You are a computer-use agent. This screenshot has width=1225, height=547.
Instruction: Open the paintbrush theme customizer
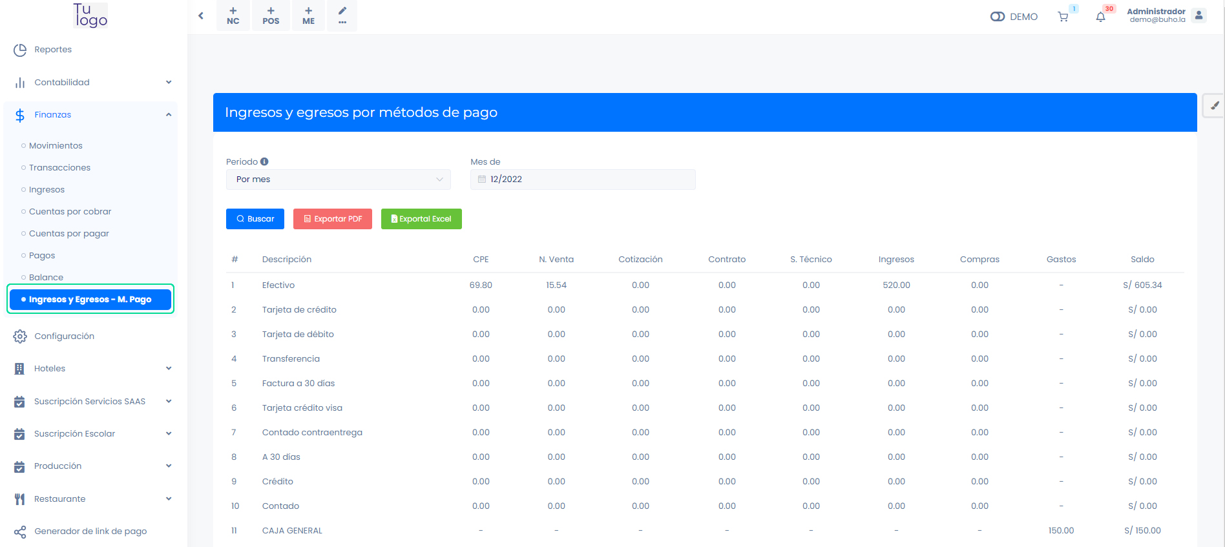[x=1214, y=106]
